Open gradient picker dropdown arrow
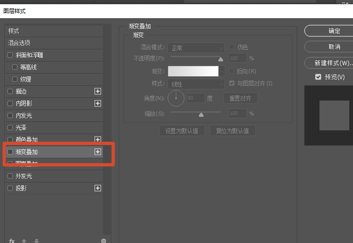This screenshot has width=353, height=243. (x=222, y=71)
